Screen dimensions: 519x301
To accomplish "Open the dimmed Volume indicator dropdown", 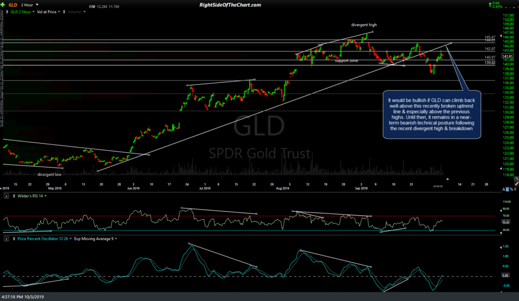I will coord(84,12).
